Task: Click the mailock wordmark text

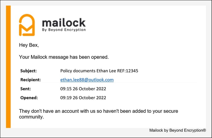Action: pyautogui.click(x=64, y=22)
